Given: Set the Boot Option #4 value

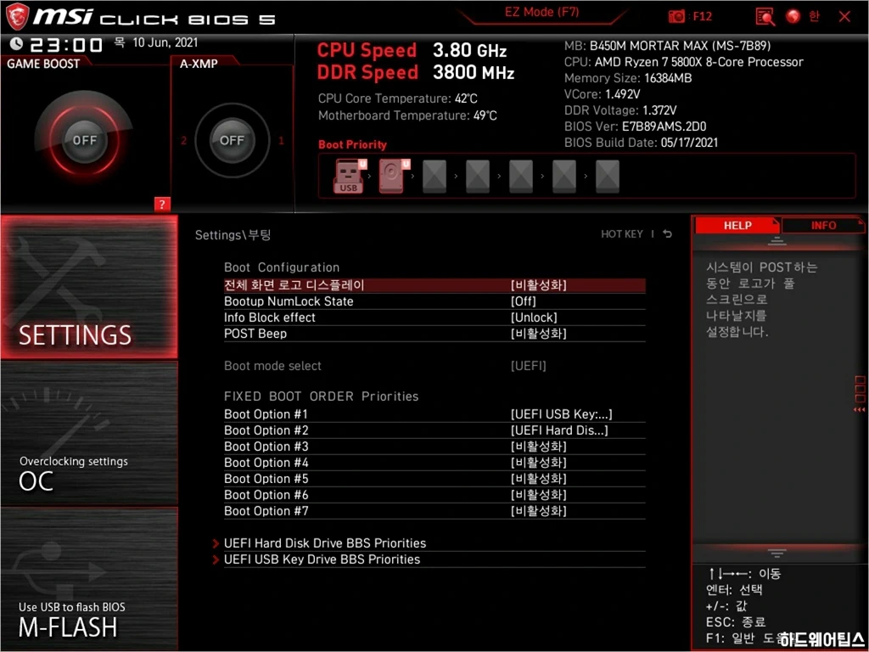Looking at the screenshot, I should pos(539,463).
